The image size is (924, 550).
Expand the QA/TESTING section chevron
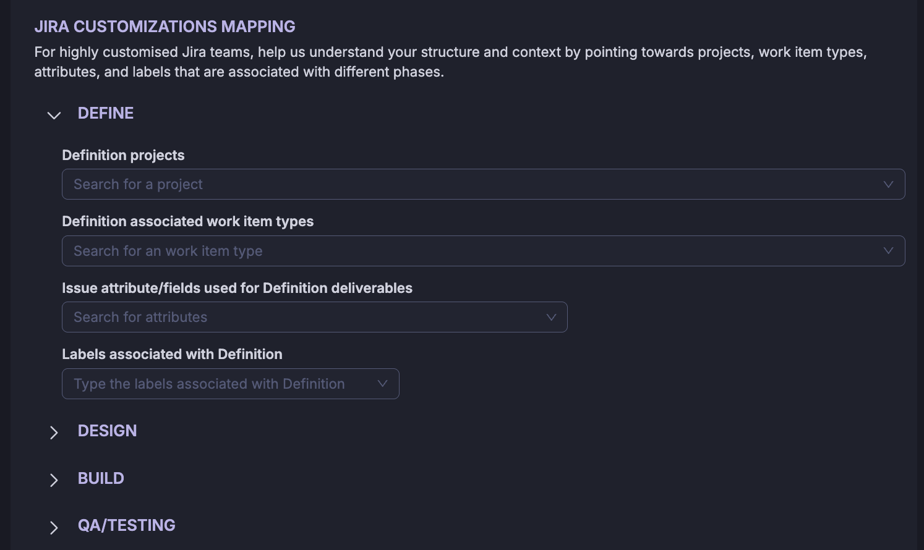[x=54, y=527]
